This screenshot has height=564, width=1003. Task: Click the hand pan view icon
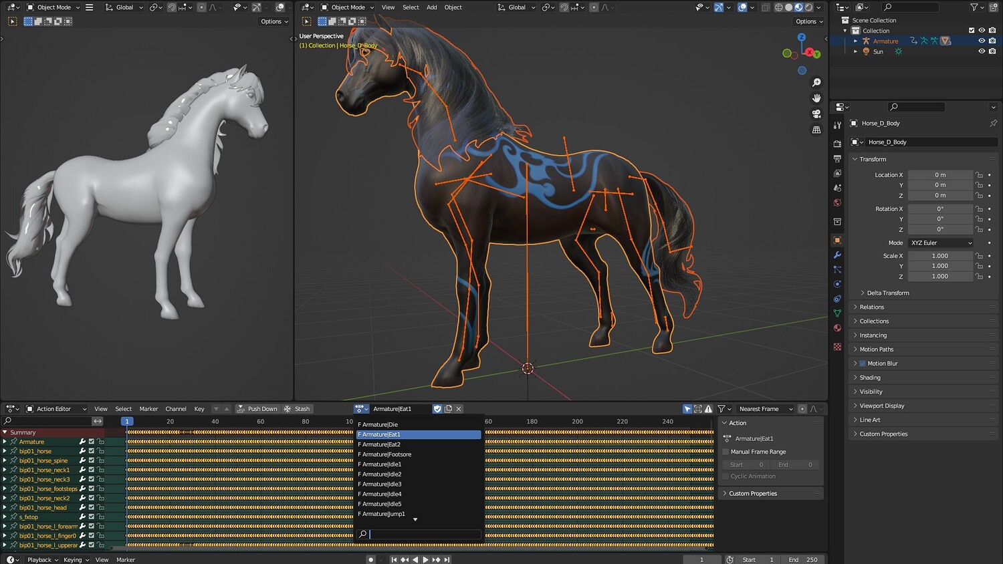(x=816, y=98)
